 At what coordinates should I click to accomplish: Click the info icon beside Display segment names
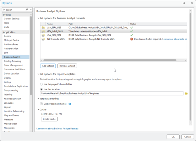pos(70,104)
